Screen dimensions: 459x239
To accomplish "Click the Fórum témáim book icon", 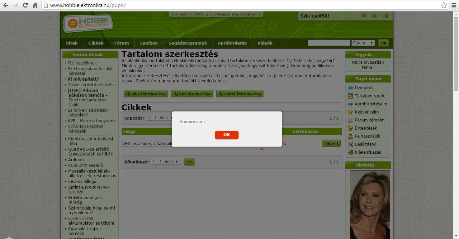I will click(350, 120).
